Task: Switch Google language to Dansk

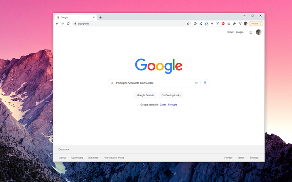Action: pos(163,105)
